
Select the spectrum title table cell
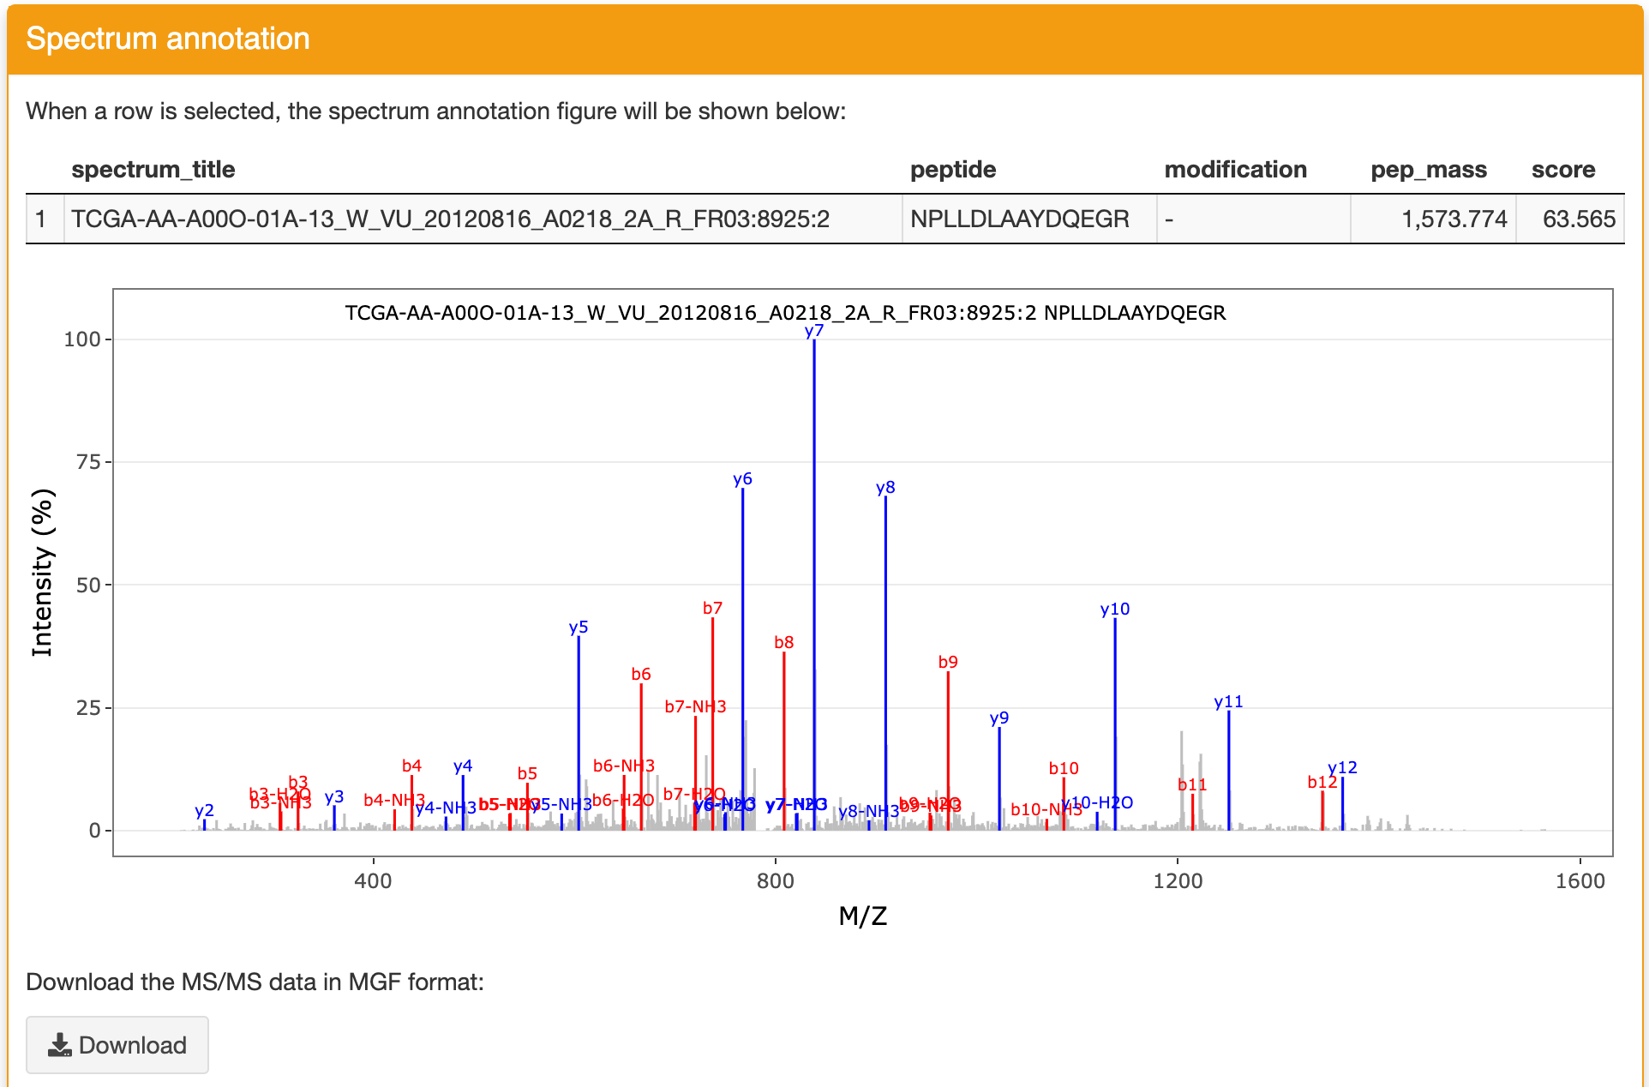pyautogui.click(x=483, y=219)
